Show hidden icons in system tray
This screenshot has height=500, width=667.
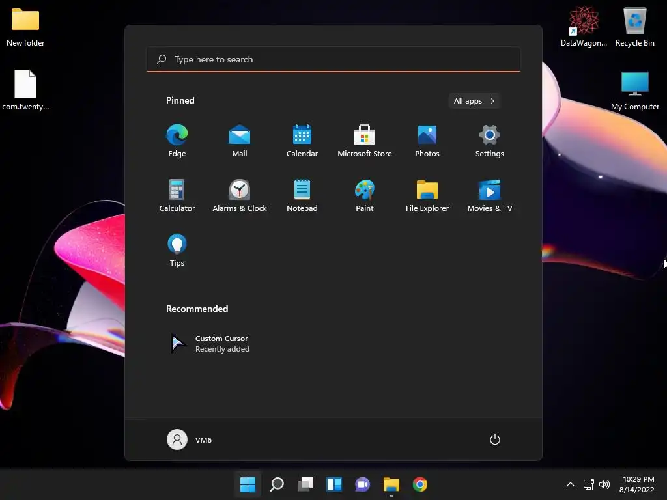pos(571,484)
